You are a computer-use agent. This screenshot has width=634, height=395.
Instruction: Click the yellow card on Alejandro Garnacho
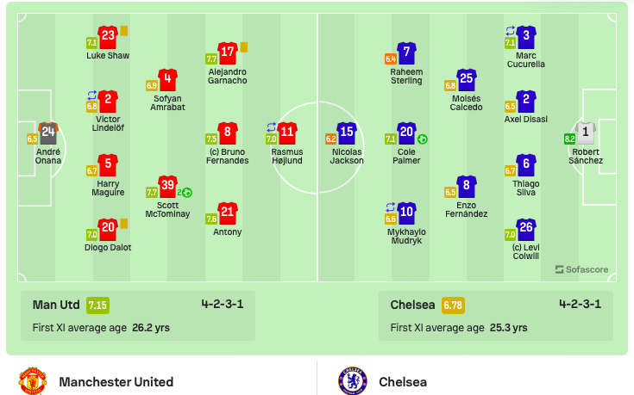(244, 47)
